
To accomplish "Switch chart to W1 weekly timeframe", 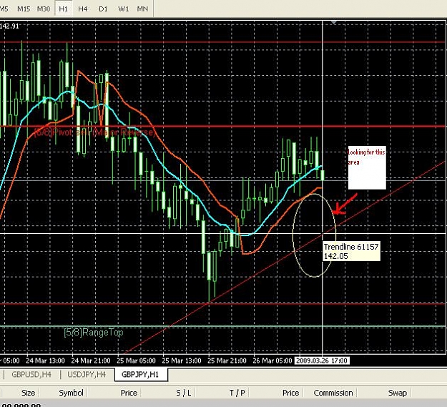I will point(124,9).
